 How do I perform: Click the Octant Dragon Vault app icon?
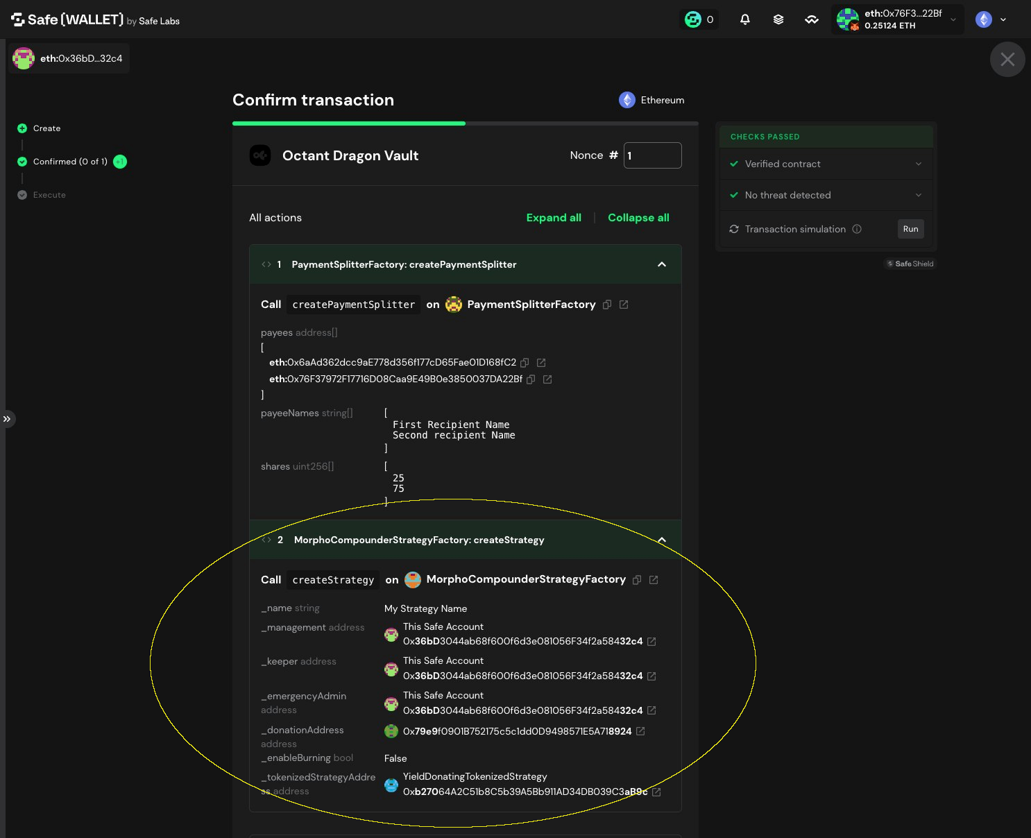click(x=260, y=155)
